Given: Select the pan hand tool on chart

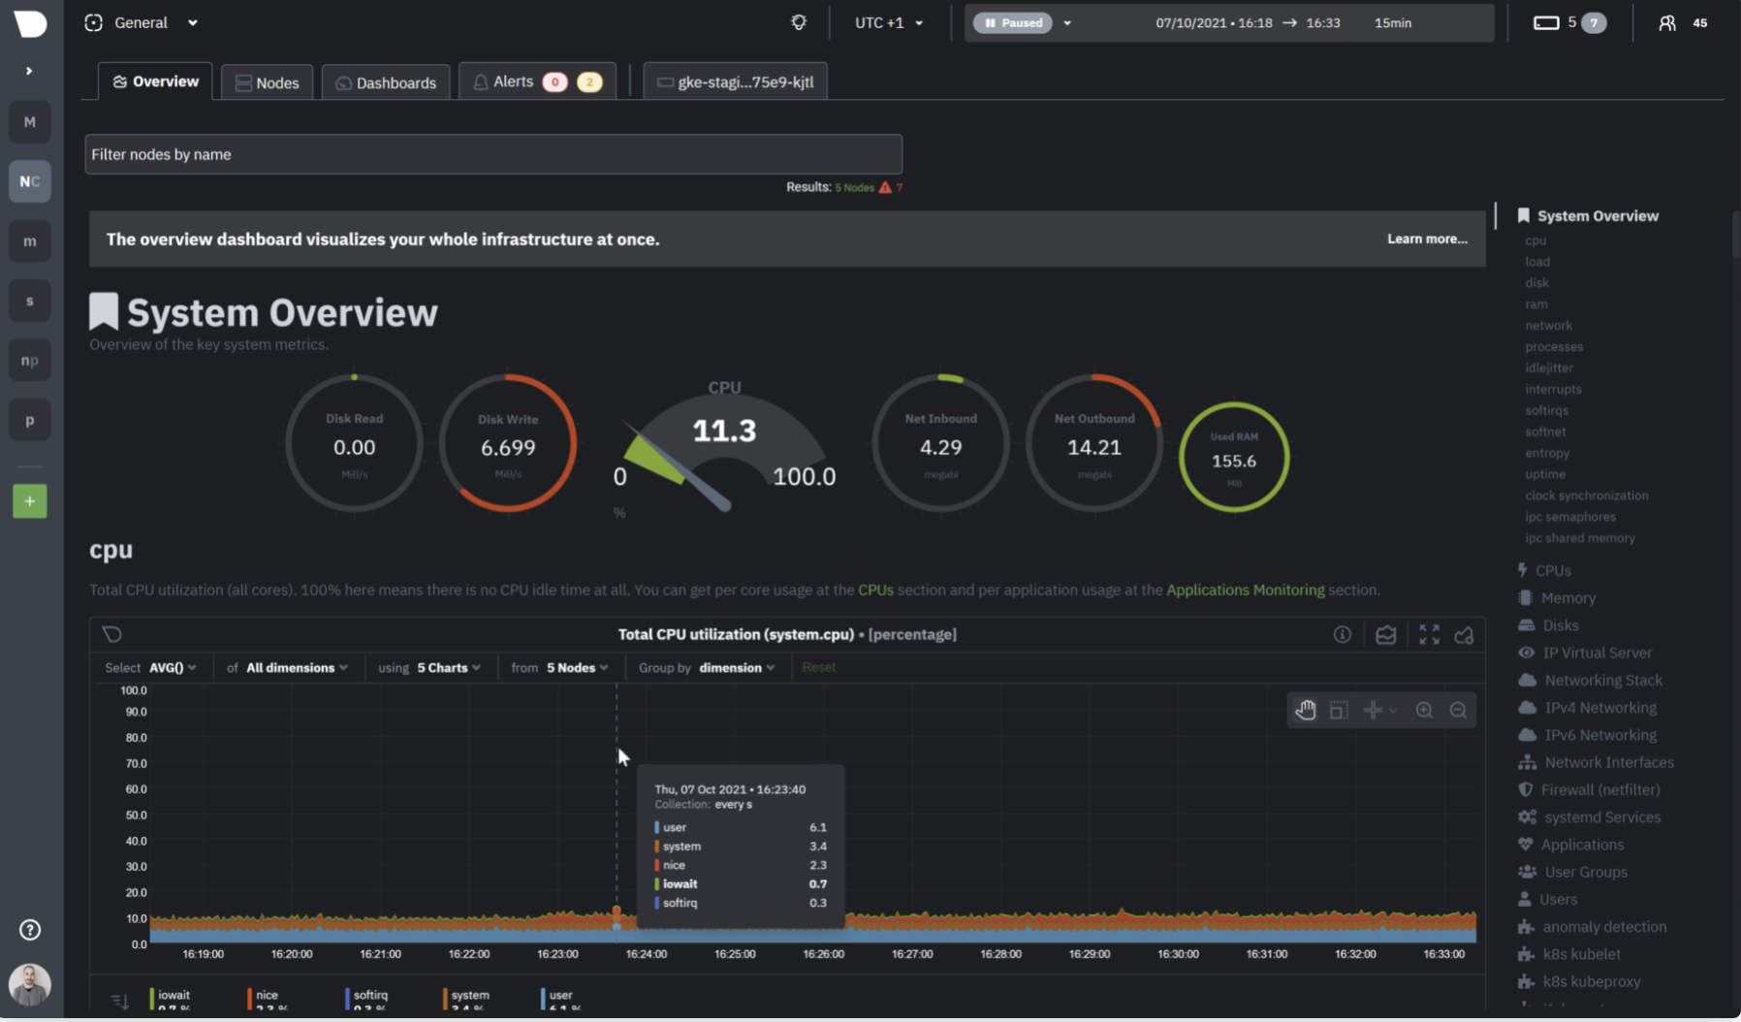Looking at the screenshot, I should [x=1305, y=710].
